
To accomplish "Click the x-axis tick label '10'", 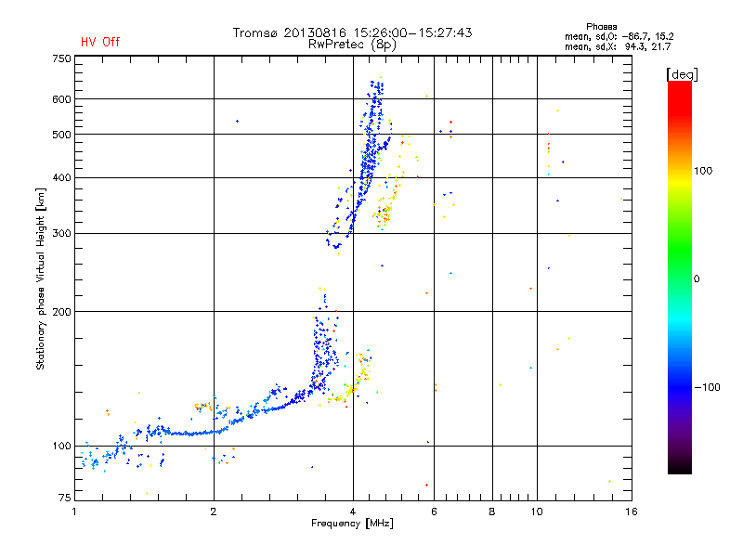I will tap(537, 512).
